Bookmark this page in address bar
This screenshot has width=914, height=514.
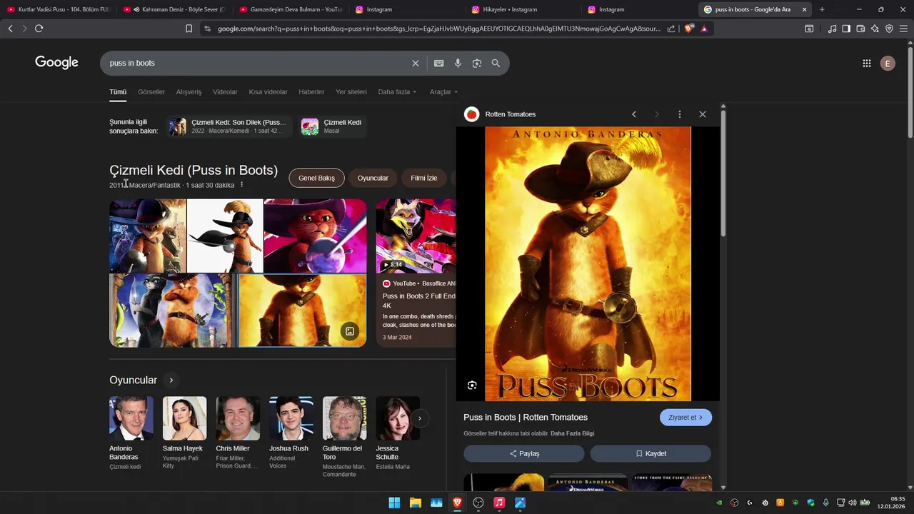coord(189,29)
